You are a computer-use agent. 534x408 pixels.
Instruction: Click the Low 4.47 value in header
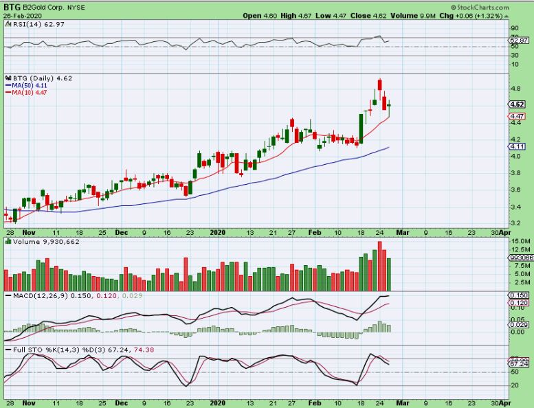[x=331, y=16]
